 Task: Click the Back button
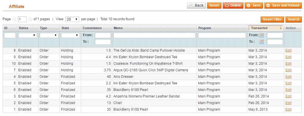[196, 5]
